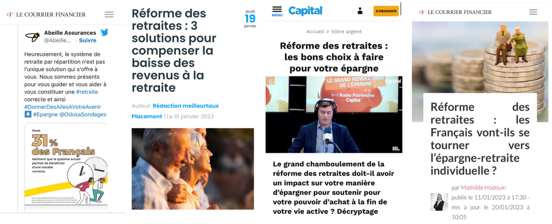The width and height of the screenshot is (552, 224).
Task: Click the S'ABONNER button
Action: [386, 11]
